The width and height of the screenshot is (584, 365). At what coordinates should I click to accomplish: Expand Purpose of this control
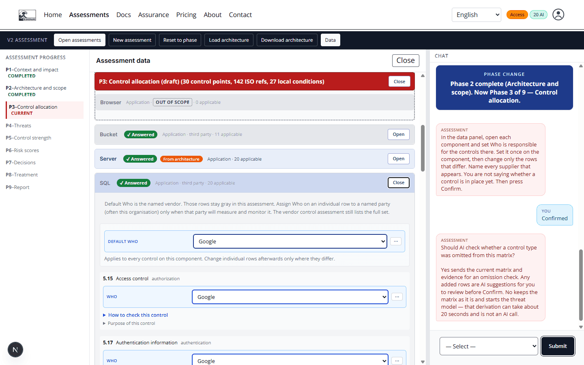coord(129,323)
